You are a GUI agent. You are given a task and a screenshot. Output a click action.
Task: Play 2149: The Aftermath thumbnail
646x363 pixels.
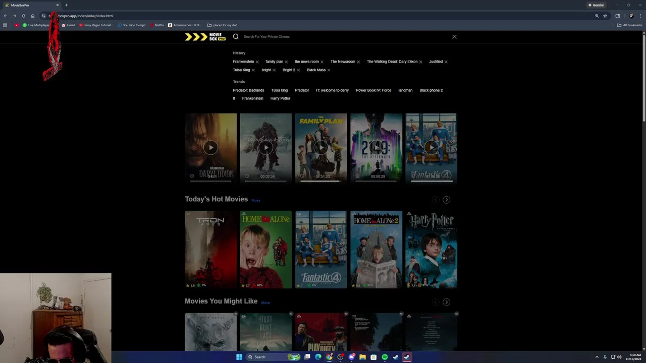[x=376, y=147]
